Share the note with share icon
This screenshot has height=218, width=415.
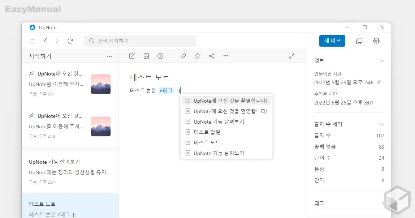[x=211, y=56]
